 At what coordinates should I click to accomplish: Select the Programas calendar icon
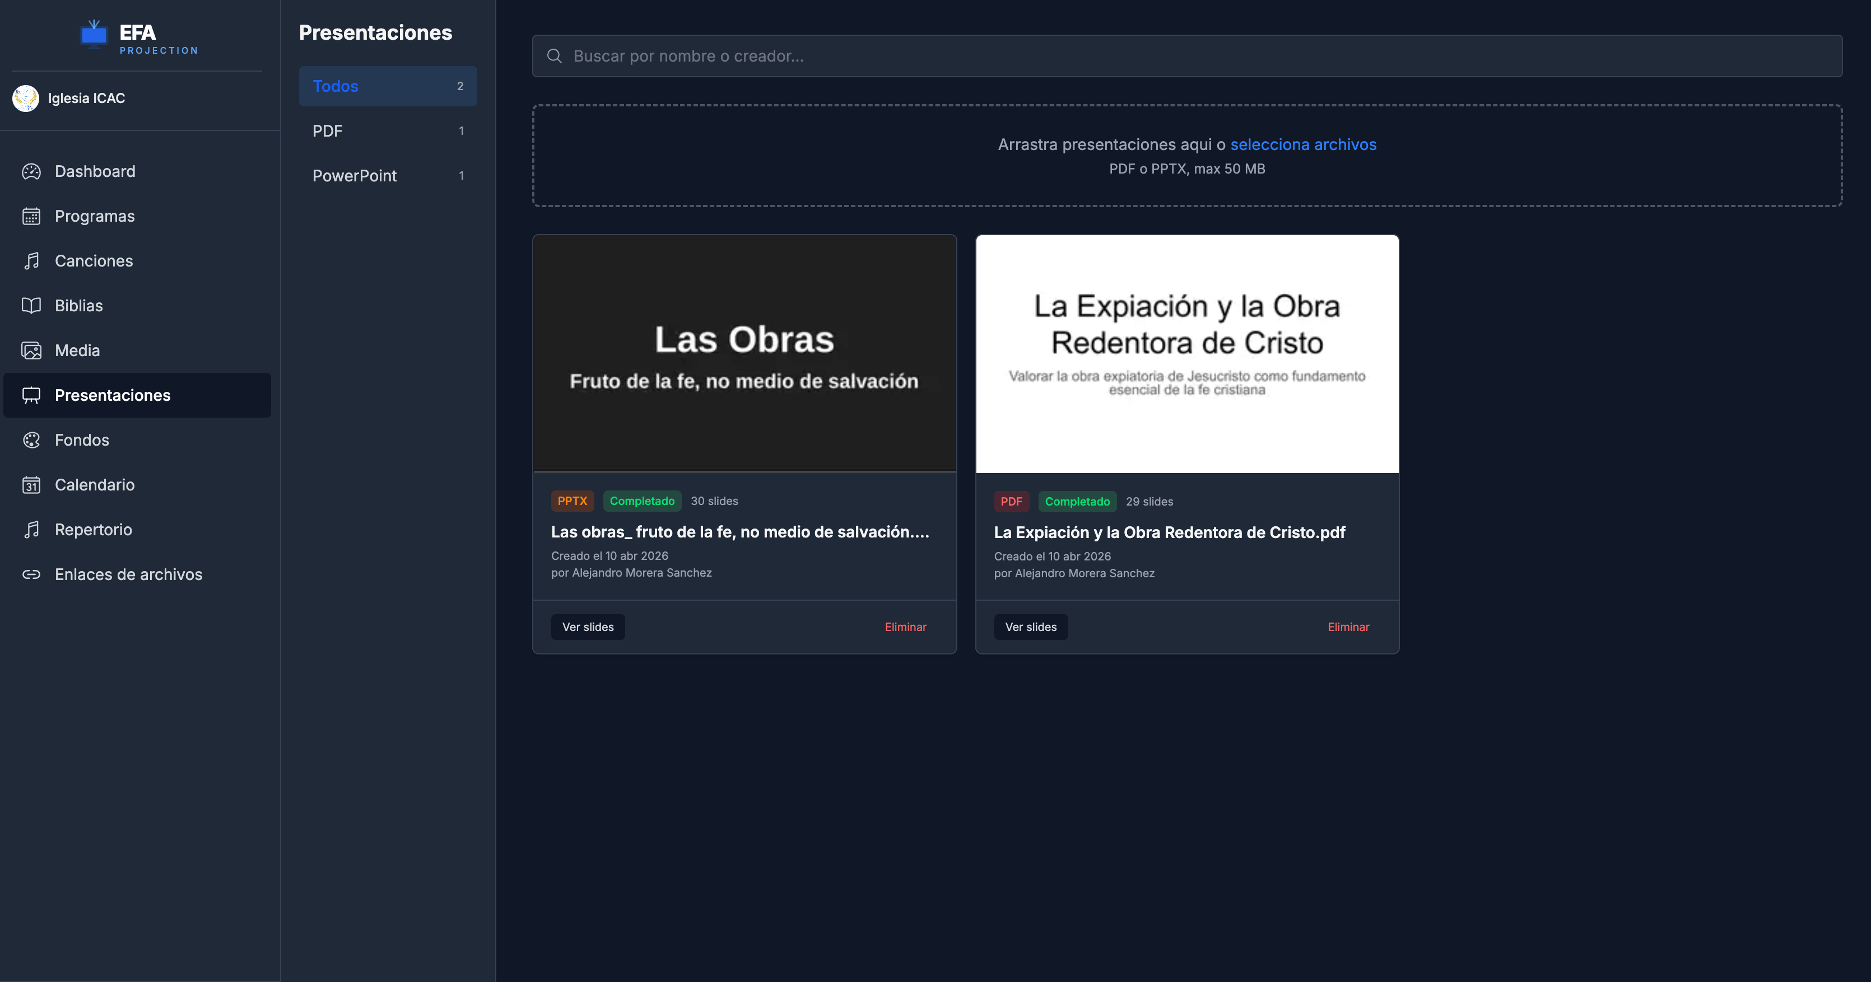coord(31,216)
